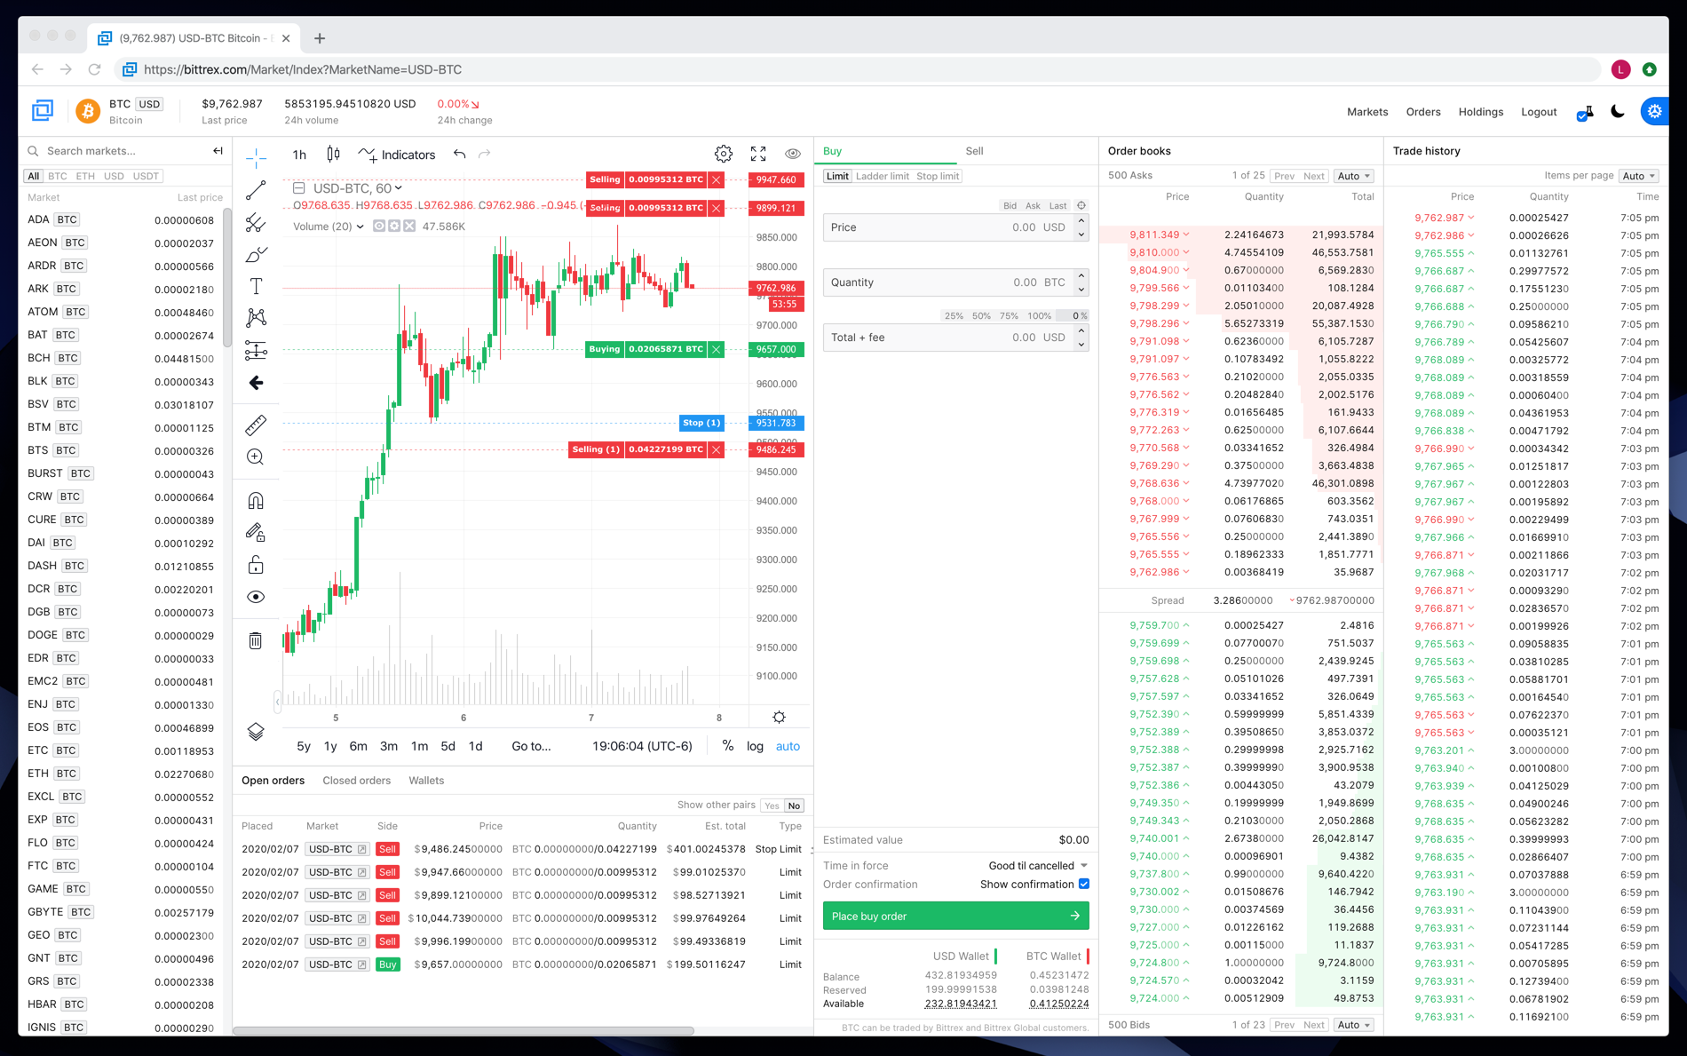
Task: Switch to dark mode moon icon
Action: [x=1618, y=112]
